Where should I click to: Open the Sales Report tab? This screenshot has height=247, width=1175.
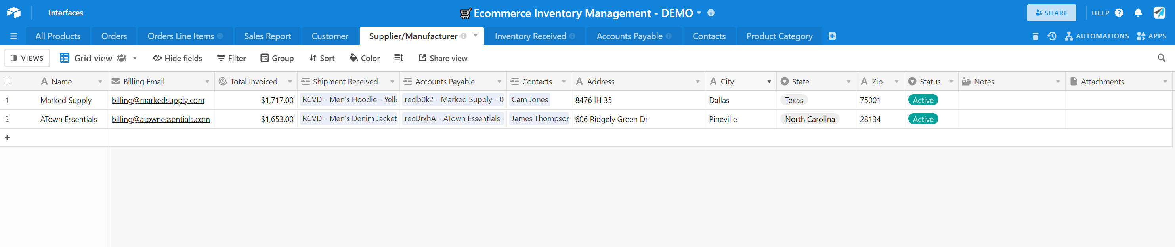[x=267, y=36]
